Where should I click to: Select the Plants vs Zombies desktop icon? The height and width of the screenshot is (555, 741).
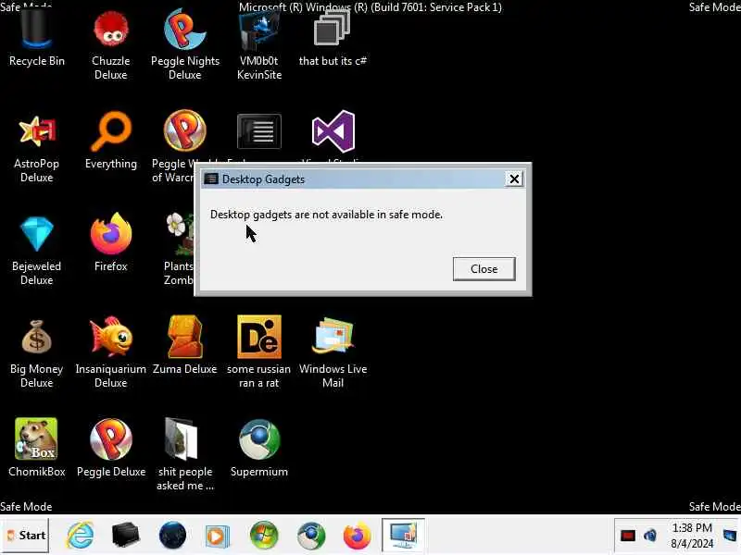(x=180, y=249)
